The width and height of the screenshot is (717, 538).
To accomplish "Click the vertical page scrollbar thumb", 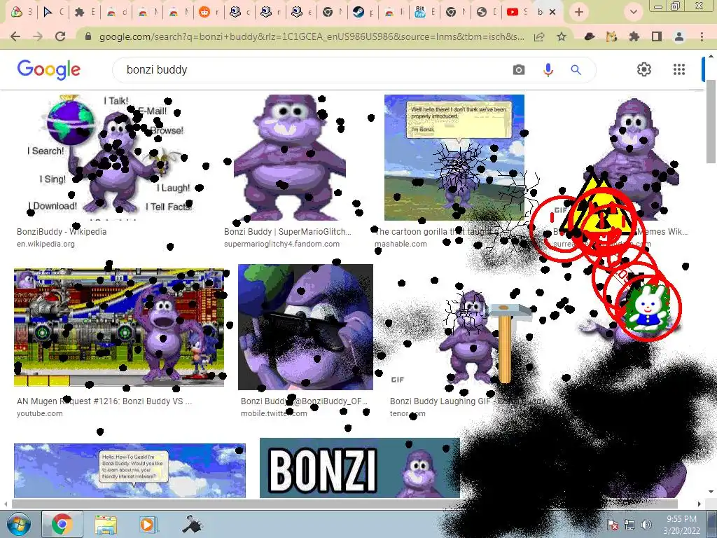I will [711, 121].
